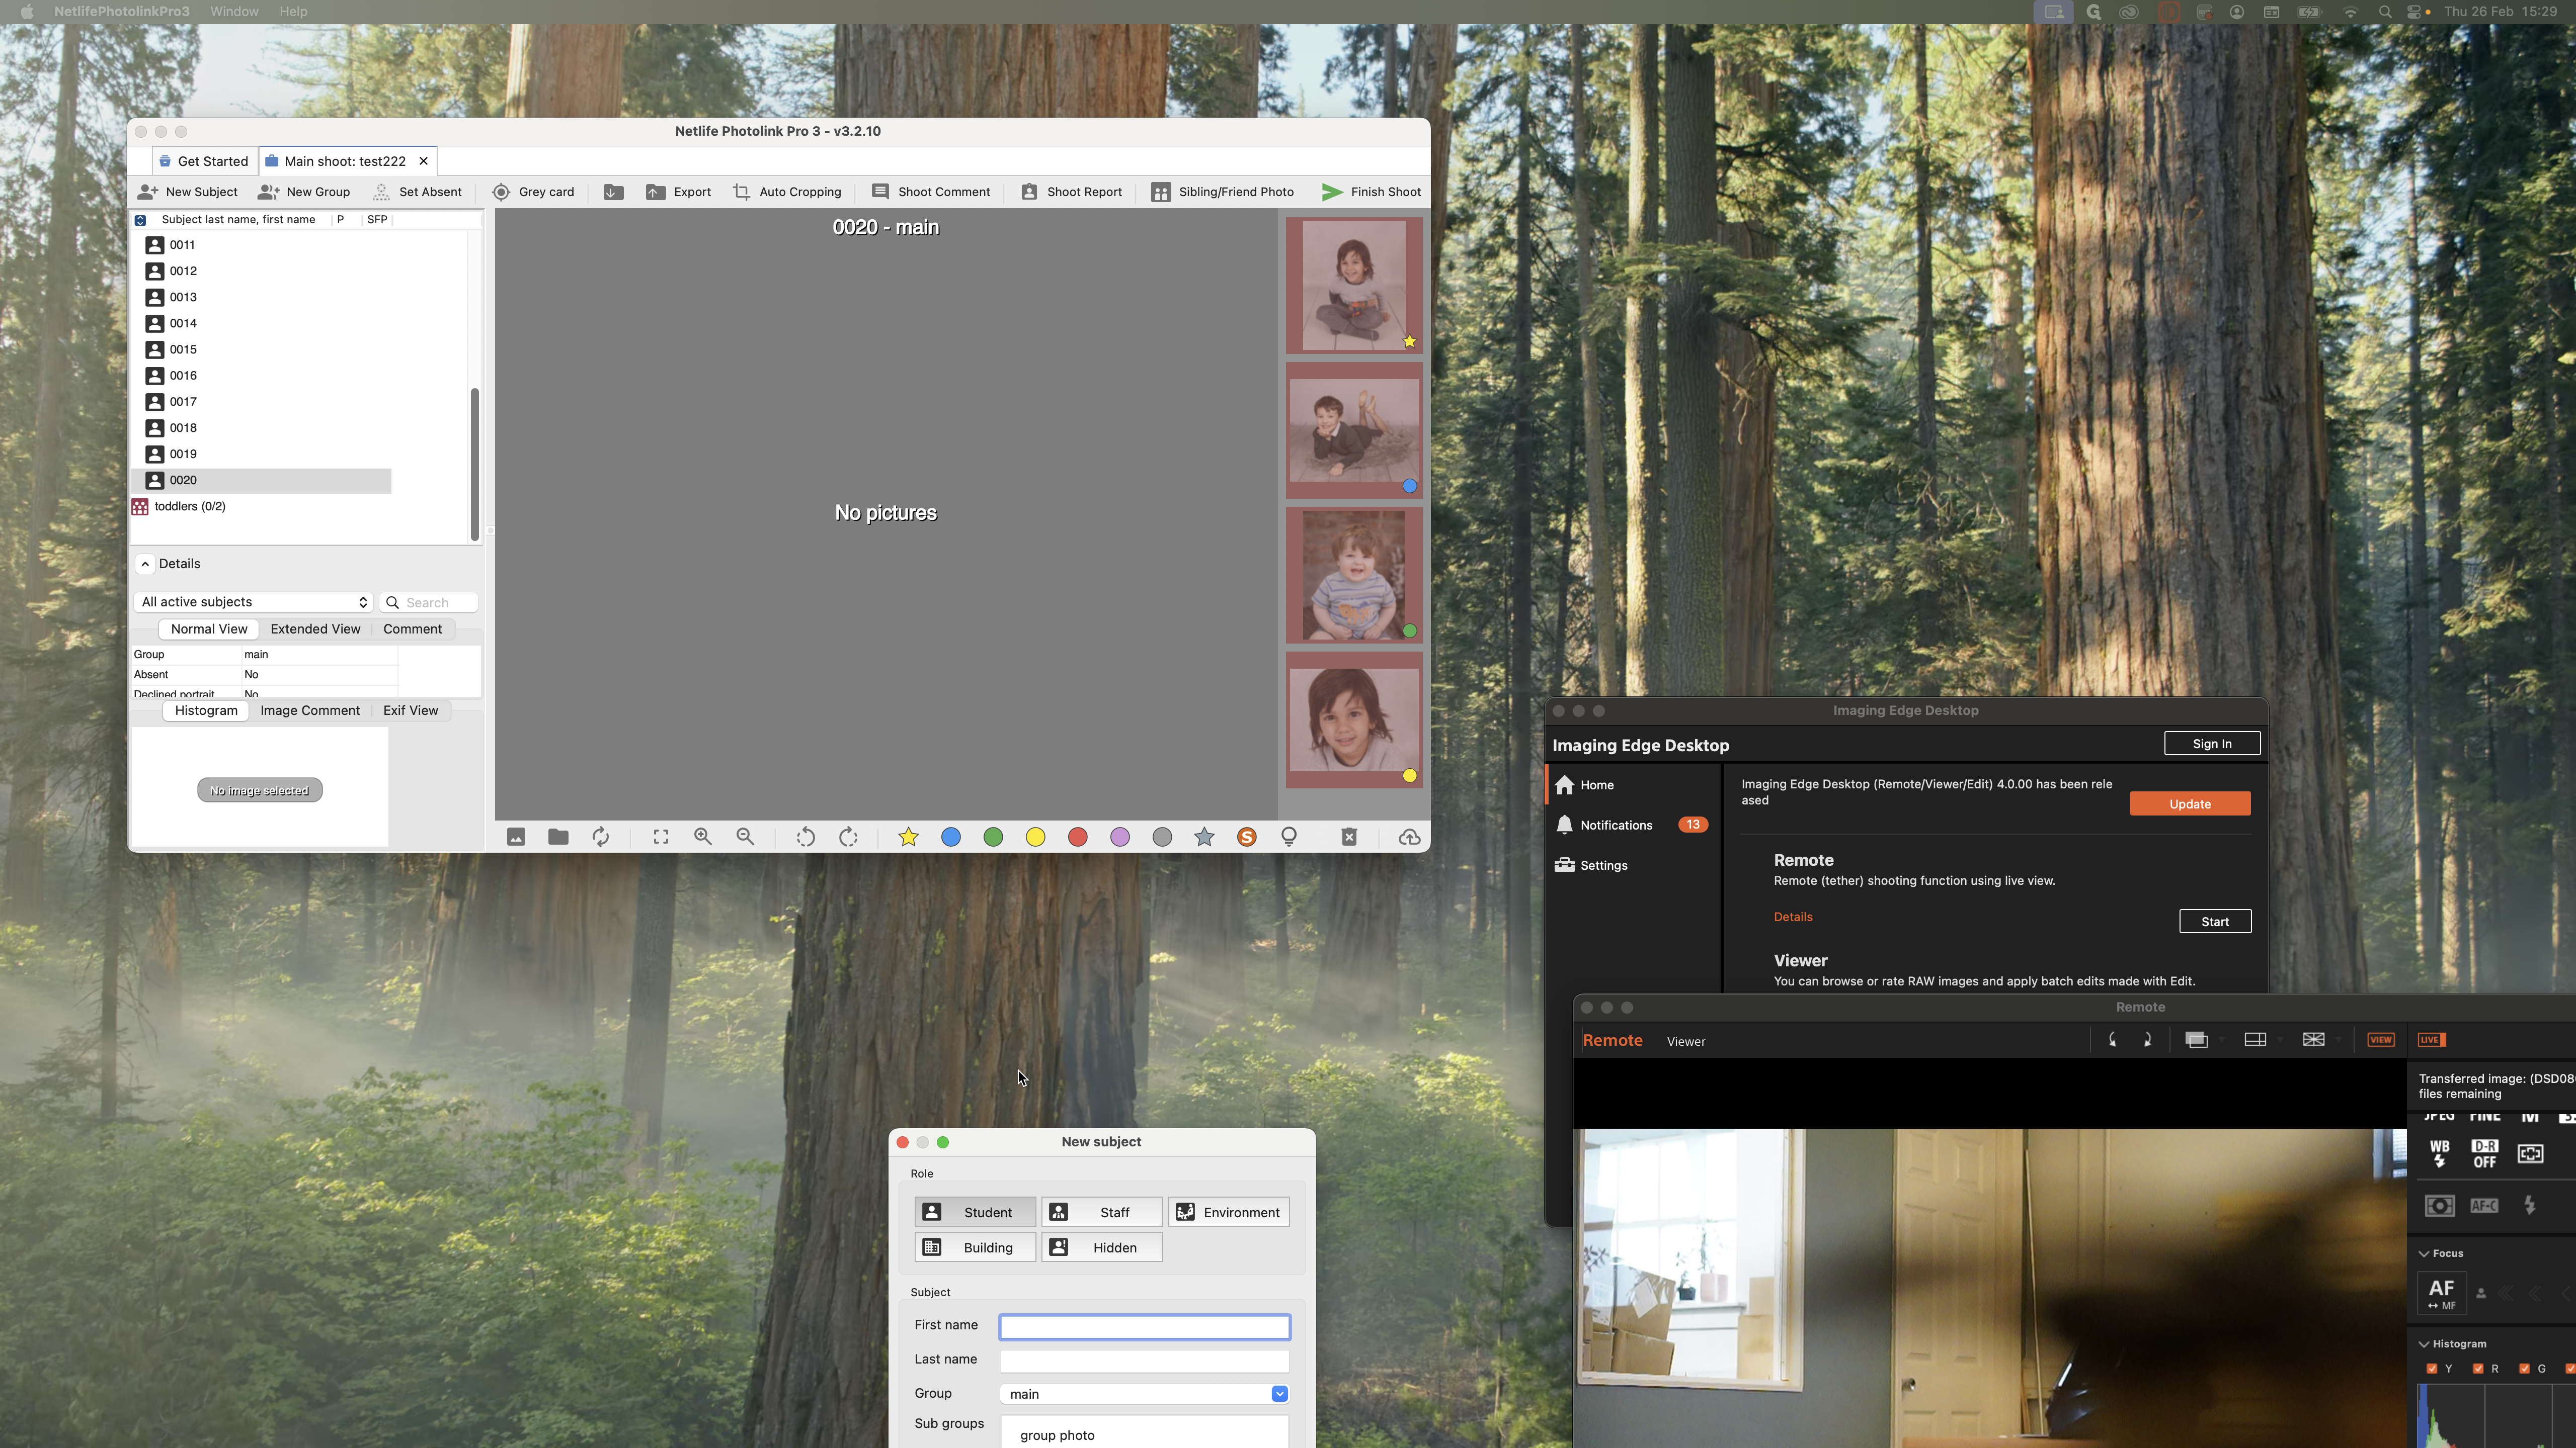Image resolution: width=2576 pixels, height=1448 pixels.
Task: Switch to the Extended View tab
Action: coord(315,629)
